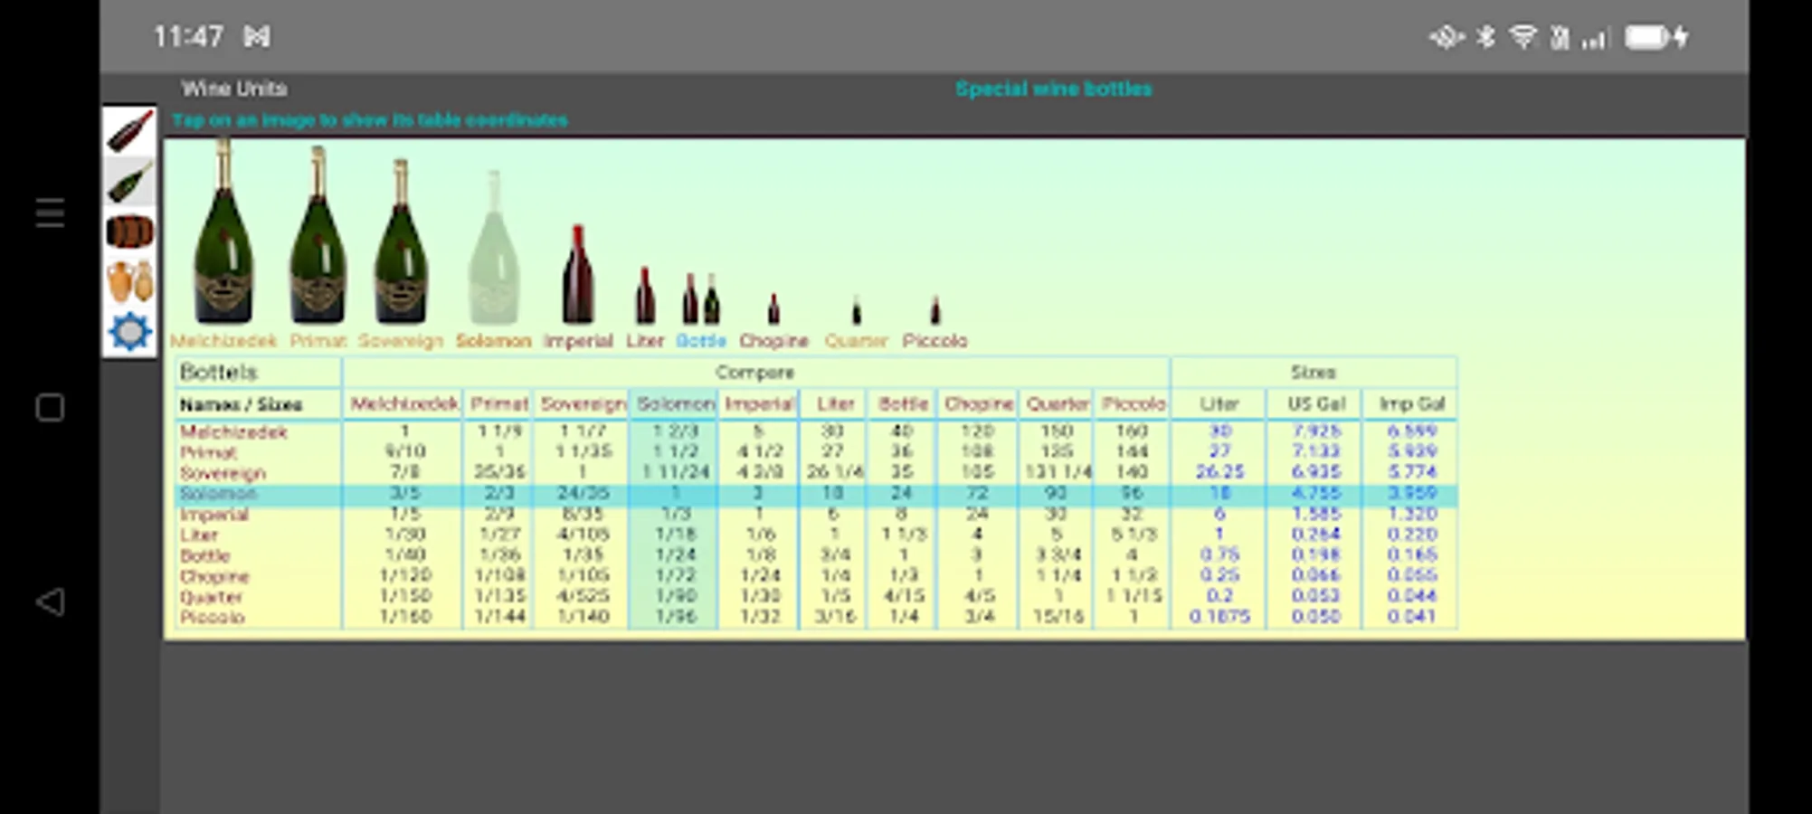Click the Quarter column header

[1058, 404]
